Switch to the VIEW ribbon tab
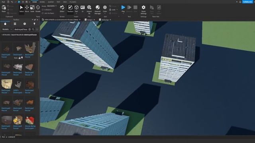Image resolution: width=255 pixels, height=143 pixels. (x=65, y=2)
